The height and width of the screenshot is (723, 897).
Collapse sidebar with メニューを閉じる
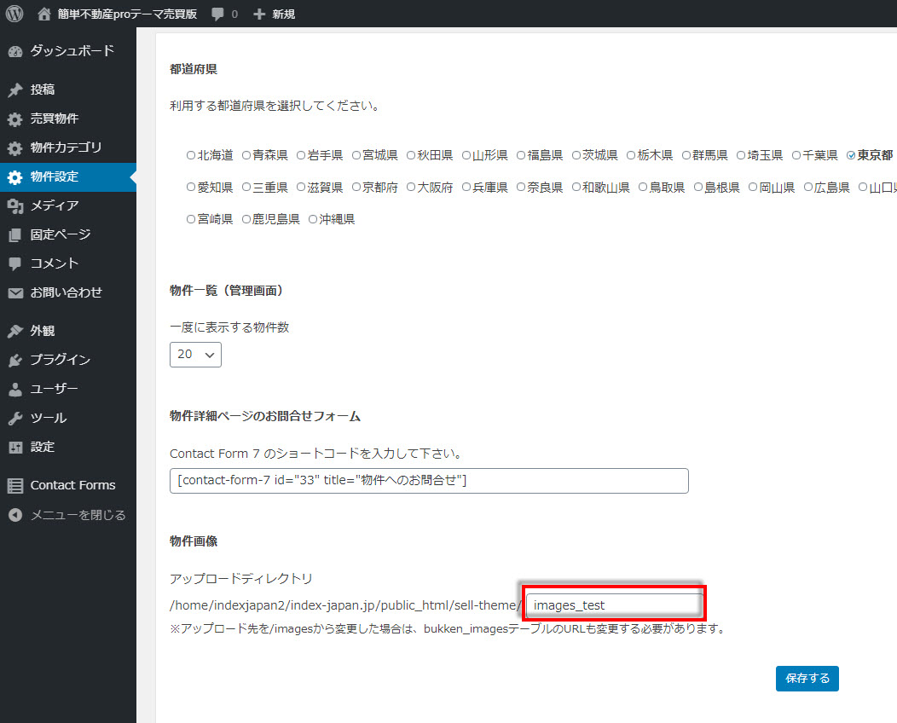(67, 515)
